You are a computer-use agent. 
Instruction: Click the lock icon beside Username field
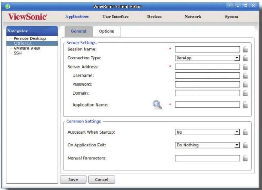pos(245,76)
